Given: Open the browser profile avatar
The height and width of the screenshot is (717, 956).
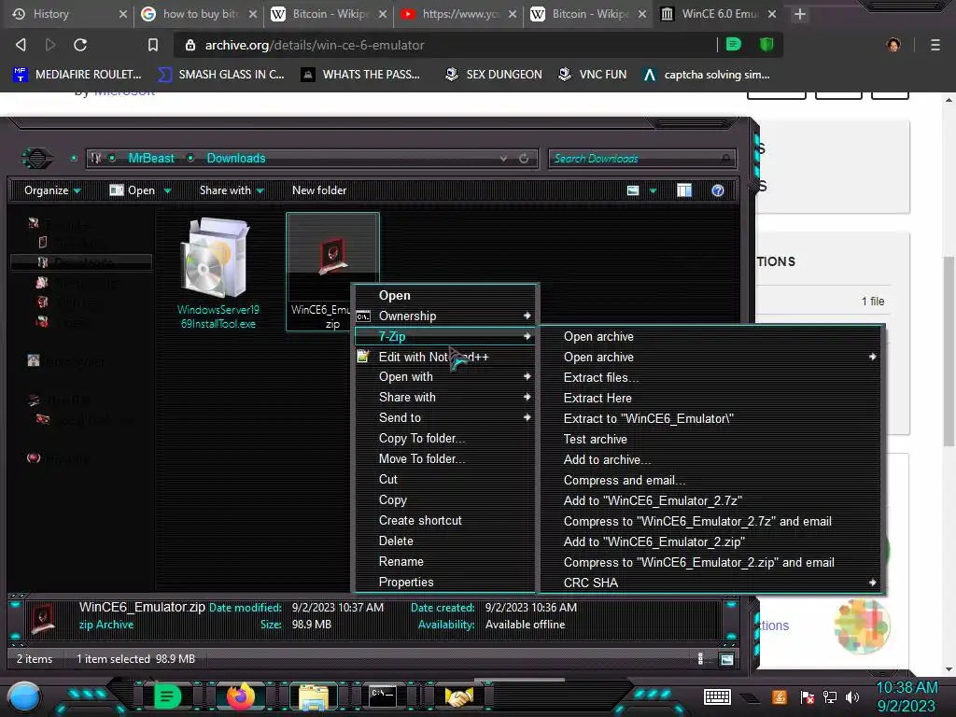Looking at the screenshot, I should click(893, 45).
